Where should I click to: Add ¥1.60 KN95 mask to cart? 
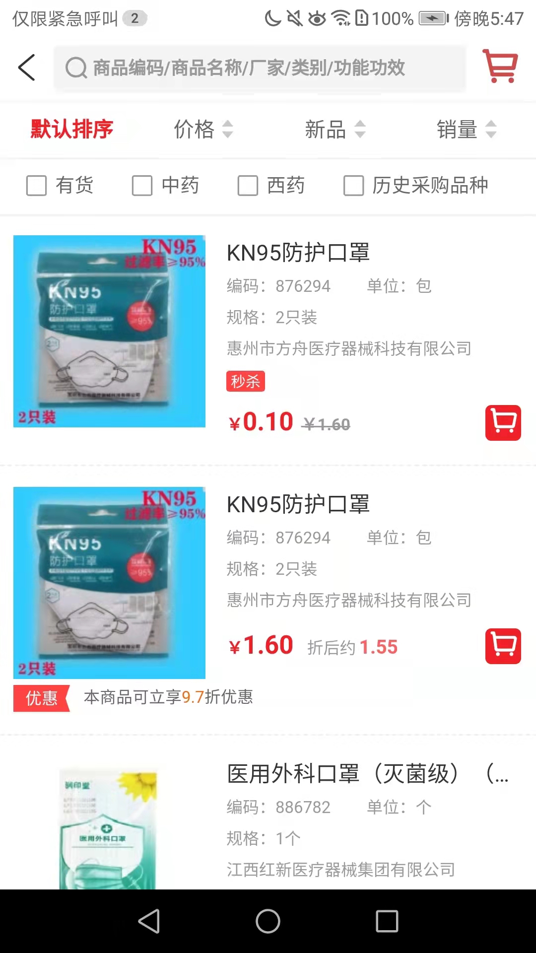pos(503,646)
